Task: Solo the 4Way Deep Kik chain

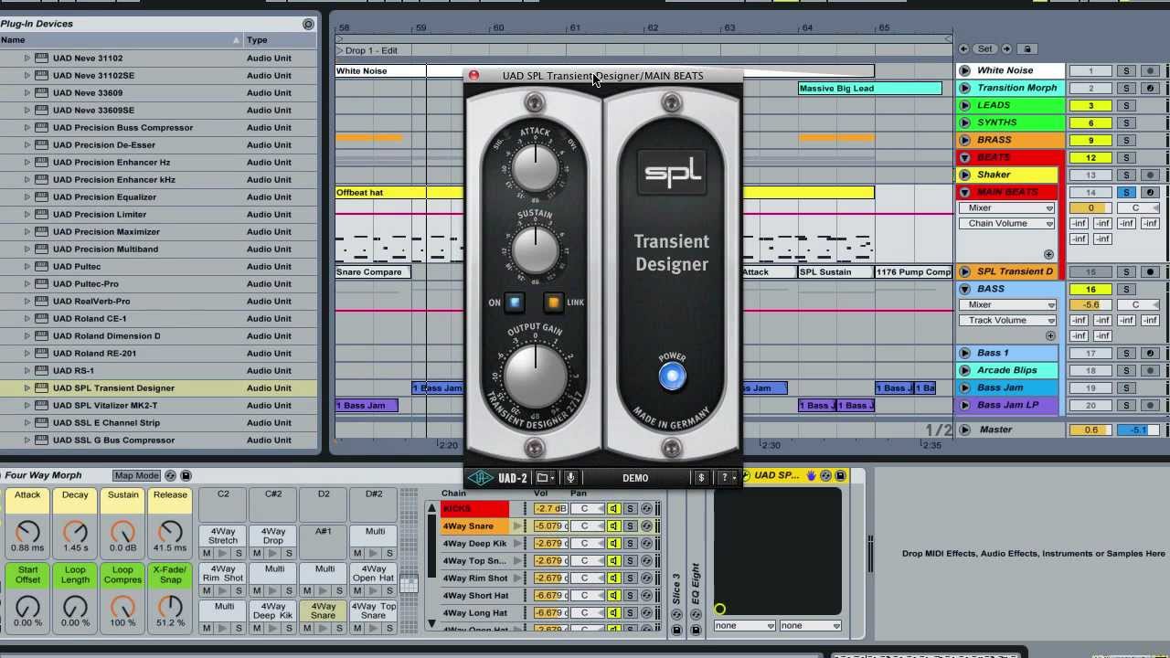Action: click(630, 544)
